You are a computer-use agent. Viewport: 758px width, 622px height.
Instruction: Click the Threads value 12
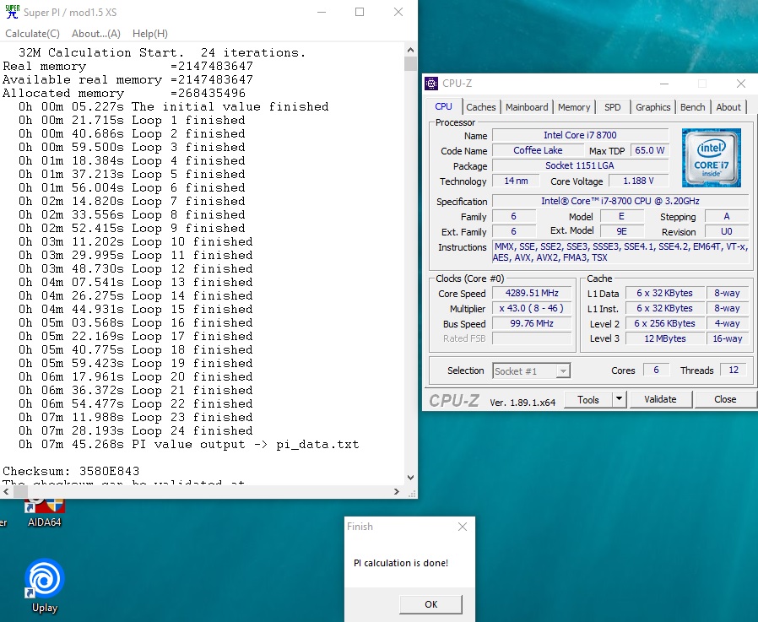click(734, 370)
